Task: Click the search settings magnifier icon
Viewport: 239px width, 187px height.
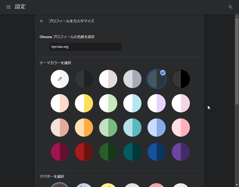Action: coord(230,7)
